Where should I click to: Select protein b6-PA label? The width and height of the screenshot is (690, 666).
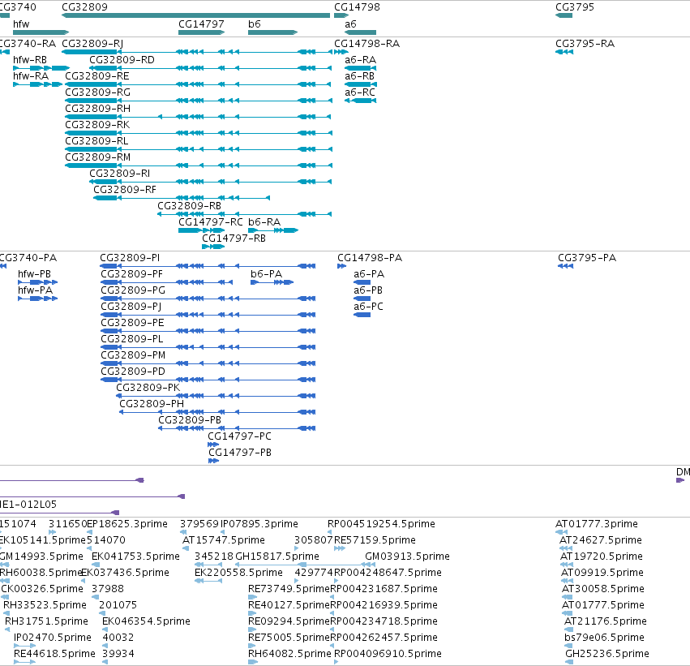[266, 274]
